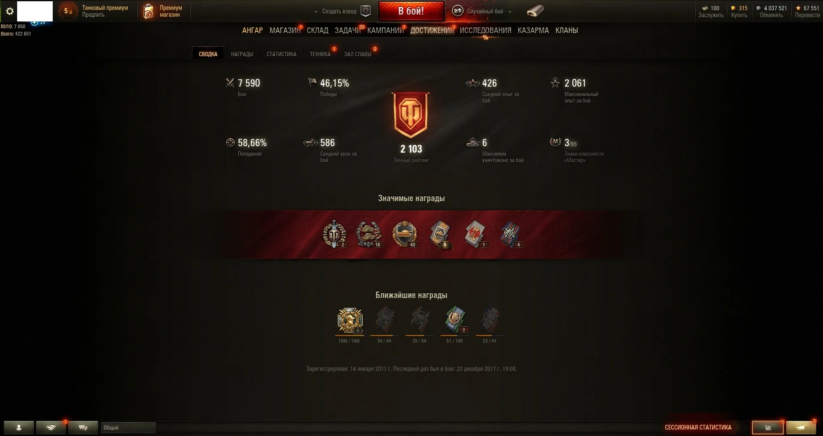
Task: Expand the Create Platoon dropdown
Action: (336, 12)
